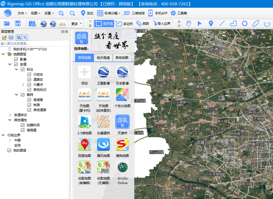This screenshot has height=199, width=273.
Task: Select the arrow pointer select tool
Action: (x=199, y=23)
